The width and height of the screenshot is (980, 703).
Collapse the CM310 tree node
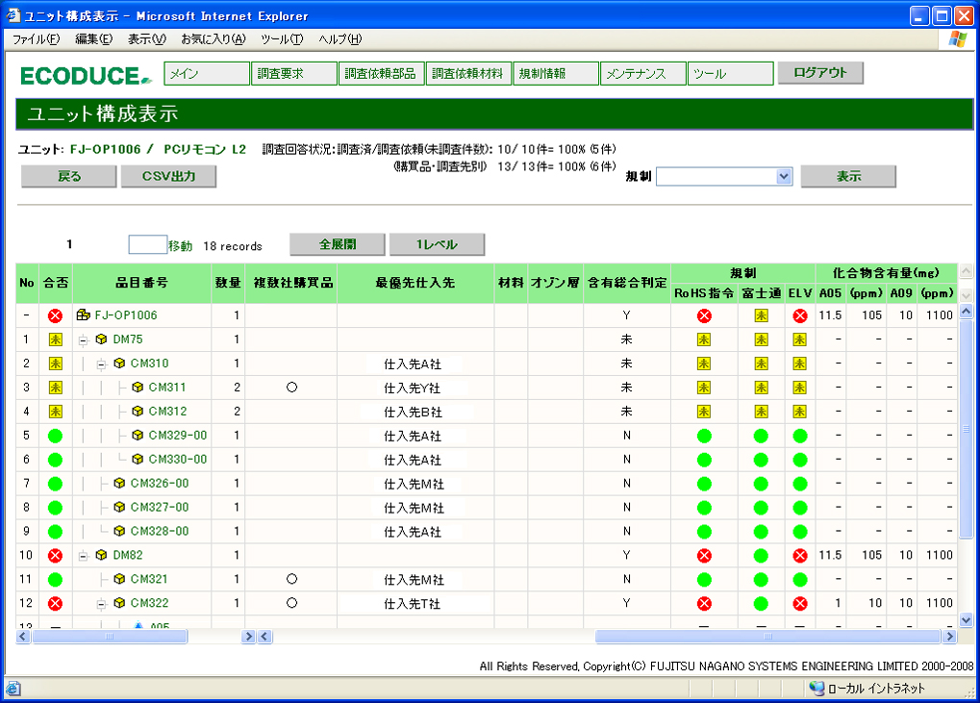point(102,364)
